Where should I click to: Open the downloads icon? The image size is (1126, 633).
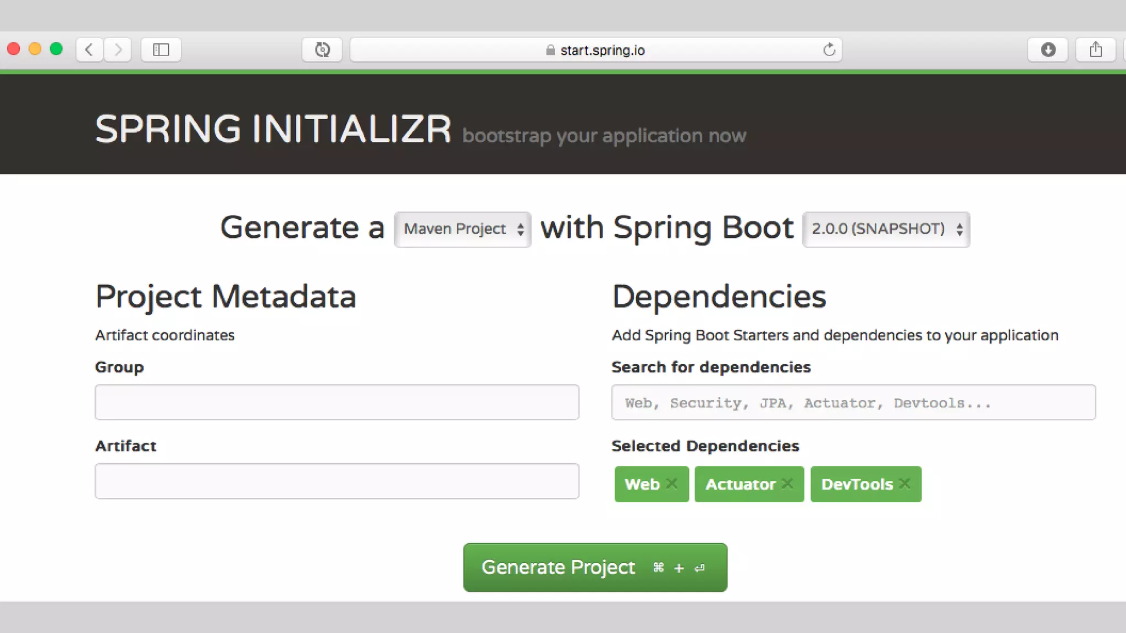point(1048,49)
